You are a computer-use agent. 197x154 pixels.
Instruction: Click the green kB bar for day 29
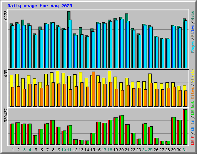click(x=174, y=131)
